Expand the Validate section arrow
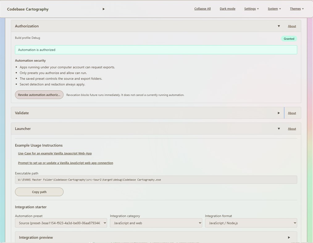 (279, 113)
